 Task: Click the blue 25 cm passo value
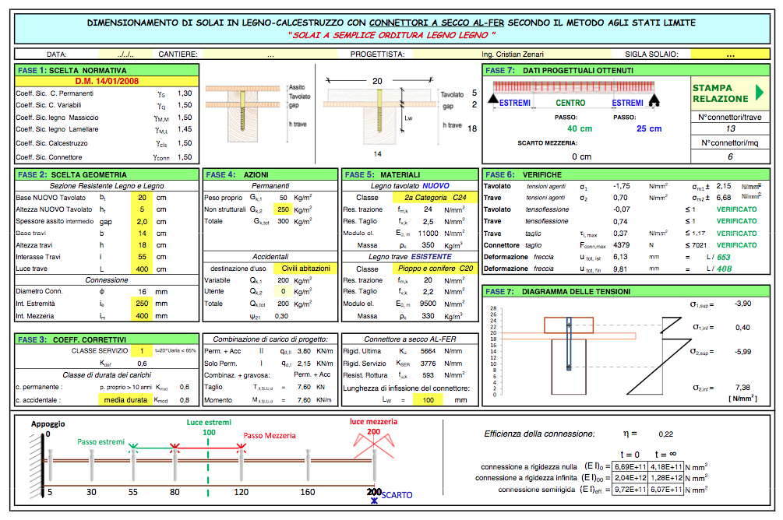(649, 128)
